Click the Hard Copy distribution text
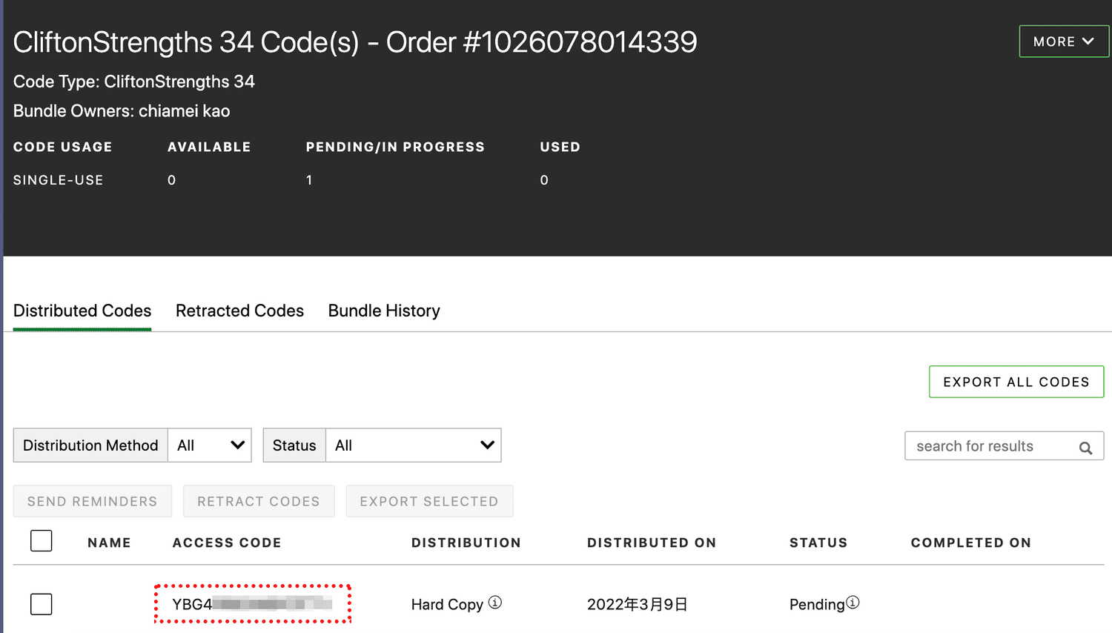The width and height of the screenshot is (1112, 633). [447, 605]
